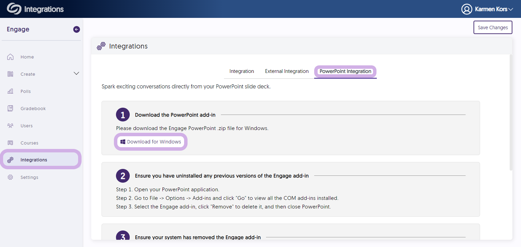This screenshot has height=247, width=521.
Task: Click the Users people icon
Action: [10, 126]
